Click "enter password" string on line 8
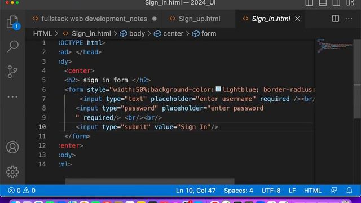 (235, 108)
